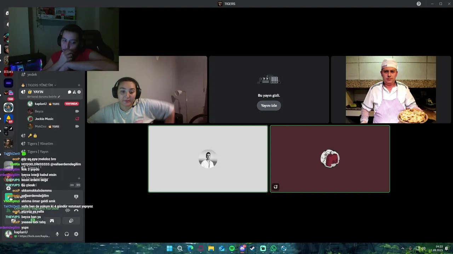
Task: Open WhatsApp from taskbar
Action: [273, 248]
